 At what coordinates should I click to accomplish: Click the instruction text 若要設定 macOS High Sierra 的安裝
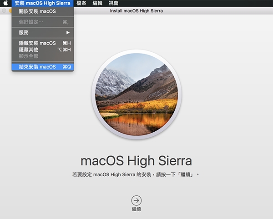tap(111, 174)
